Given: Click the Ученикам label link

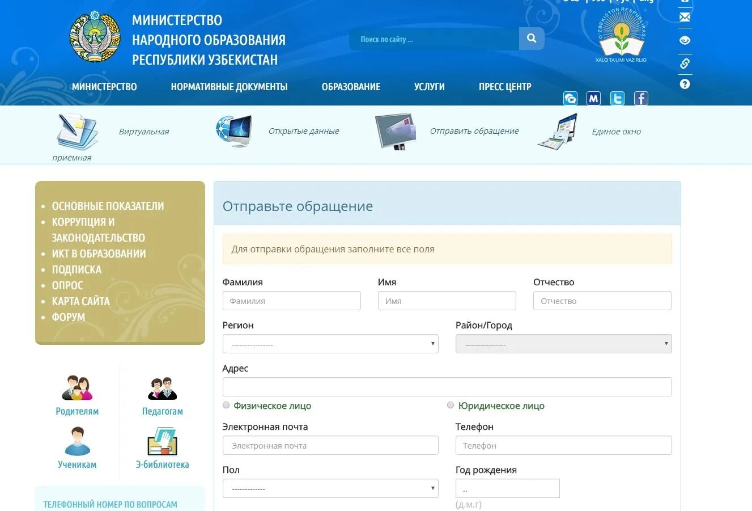Looking at the screenshot, I should coord(77,464).
